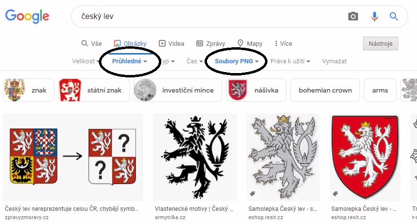Click the Nástroje button

[x=380, y=43]
